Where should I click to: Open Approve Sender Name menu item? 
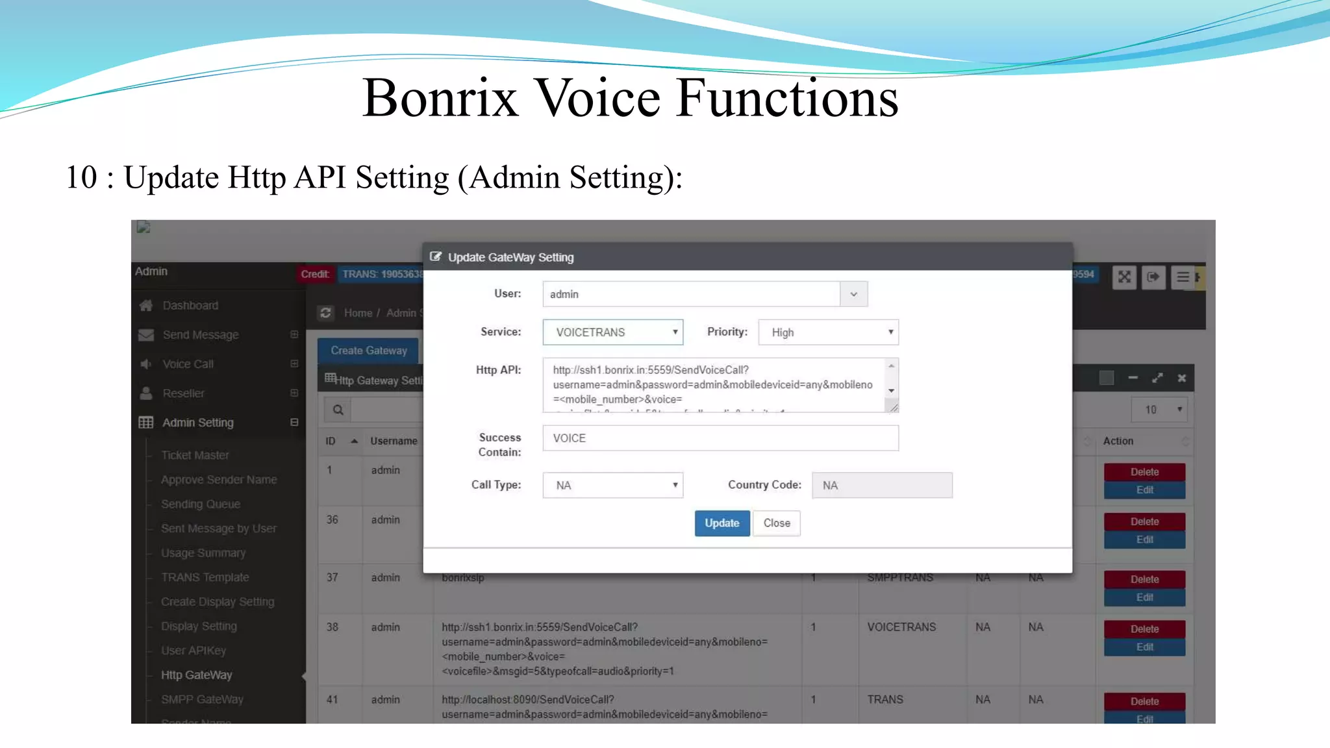219,480
